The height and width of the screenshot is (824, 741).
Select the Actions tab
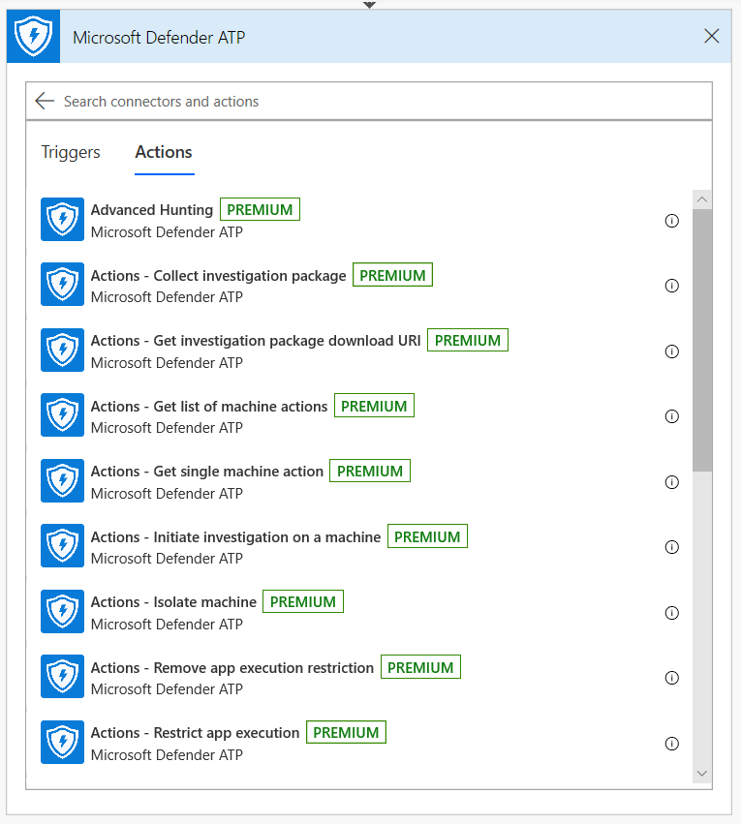[x=164, y=152]
